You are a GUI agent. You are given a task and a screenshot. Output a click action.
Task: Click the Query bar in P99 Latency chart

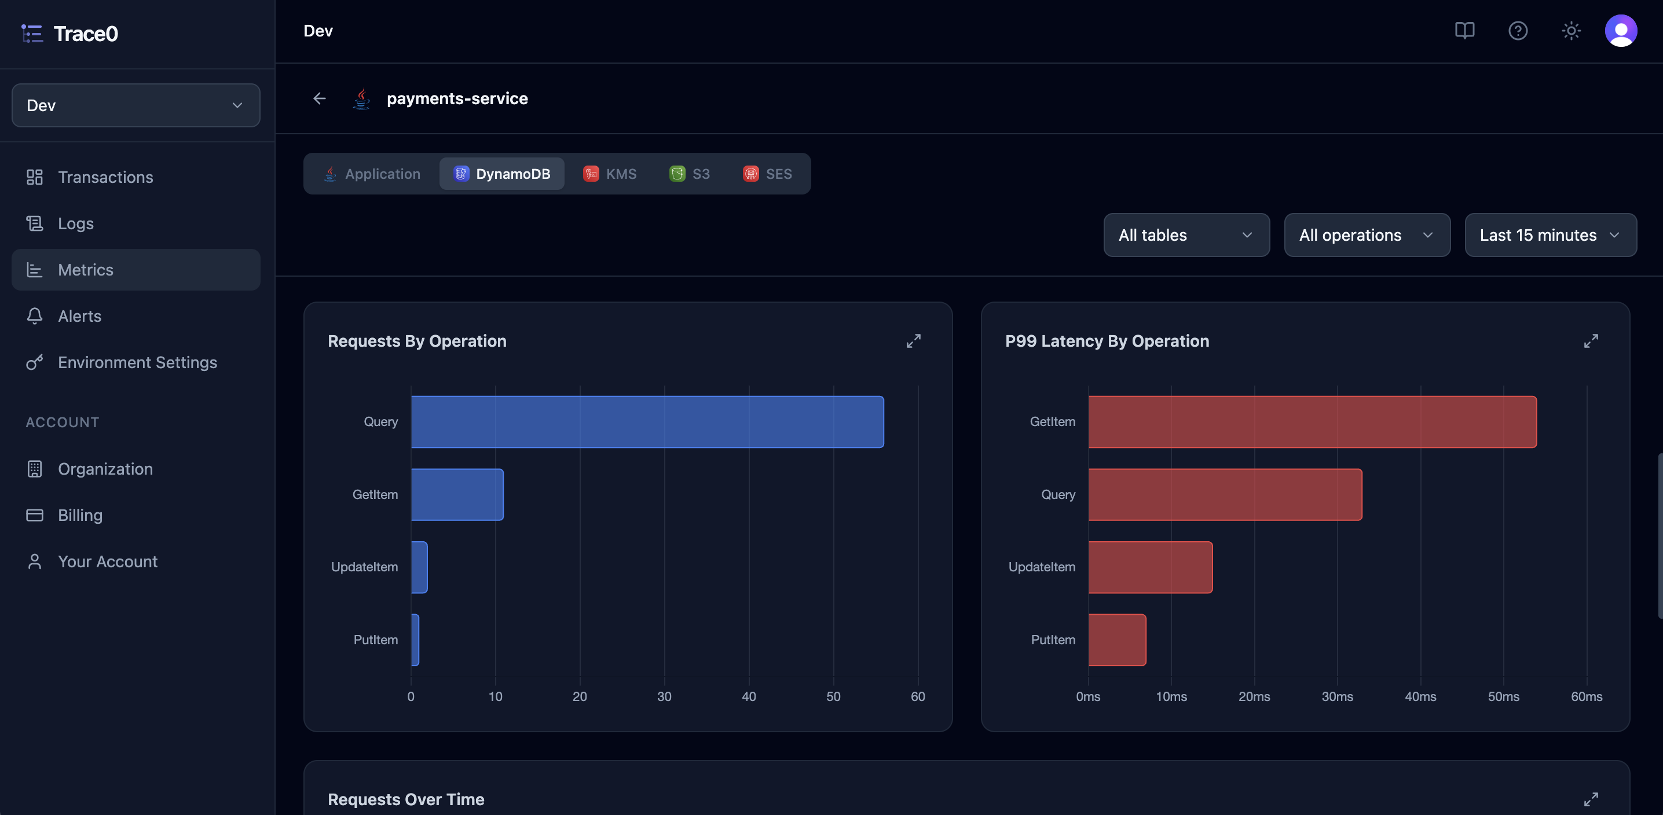click(x=1225, y=494)
